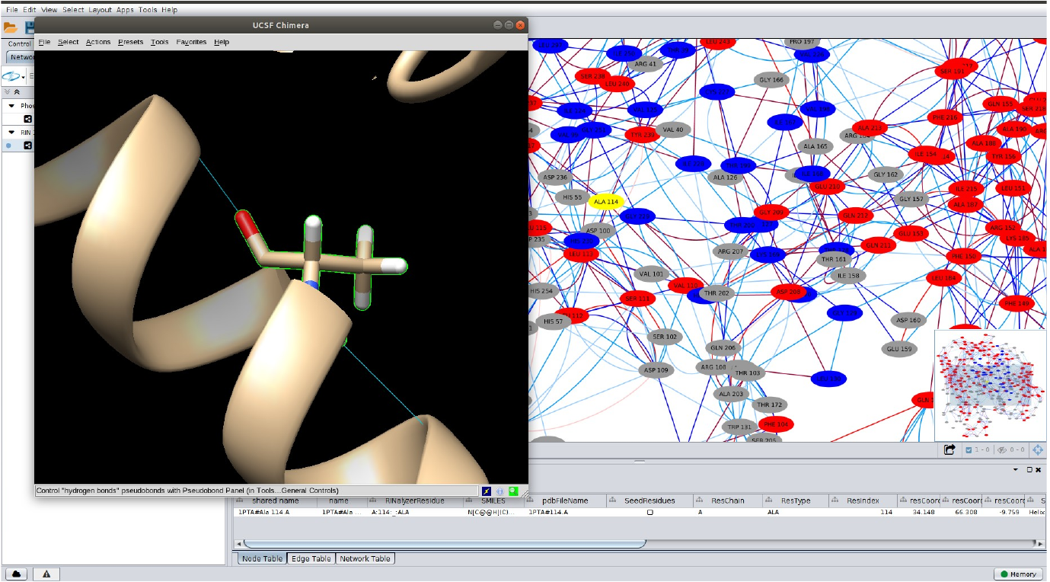Screen dimensions: 1050x582
Task: Click the cloud icon in bottom status bar
Action: click(16, 574)
